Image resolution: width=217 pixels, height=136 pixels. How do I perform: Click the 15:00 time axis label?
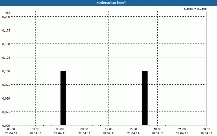(x=133, y=129)
